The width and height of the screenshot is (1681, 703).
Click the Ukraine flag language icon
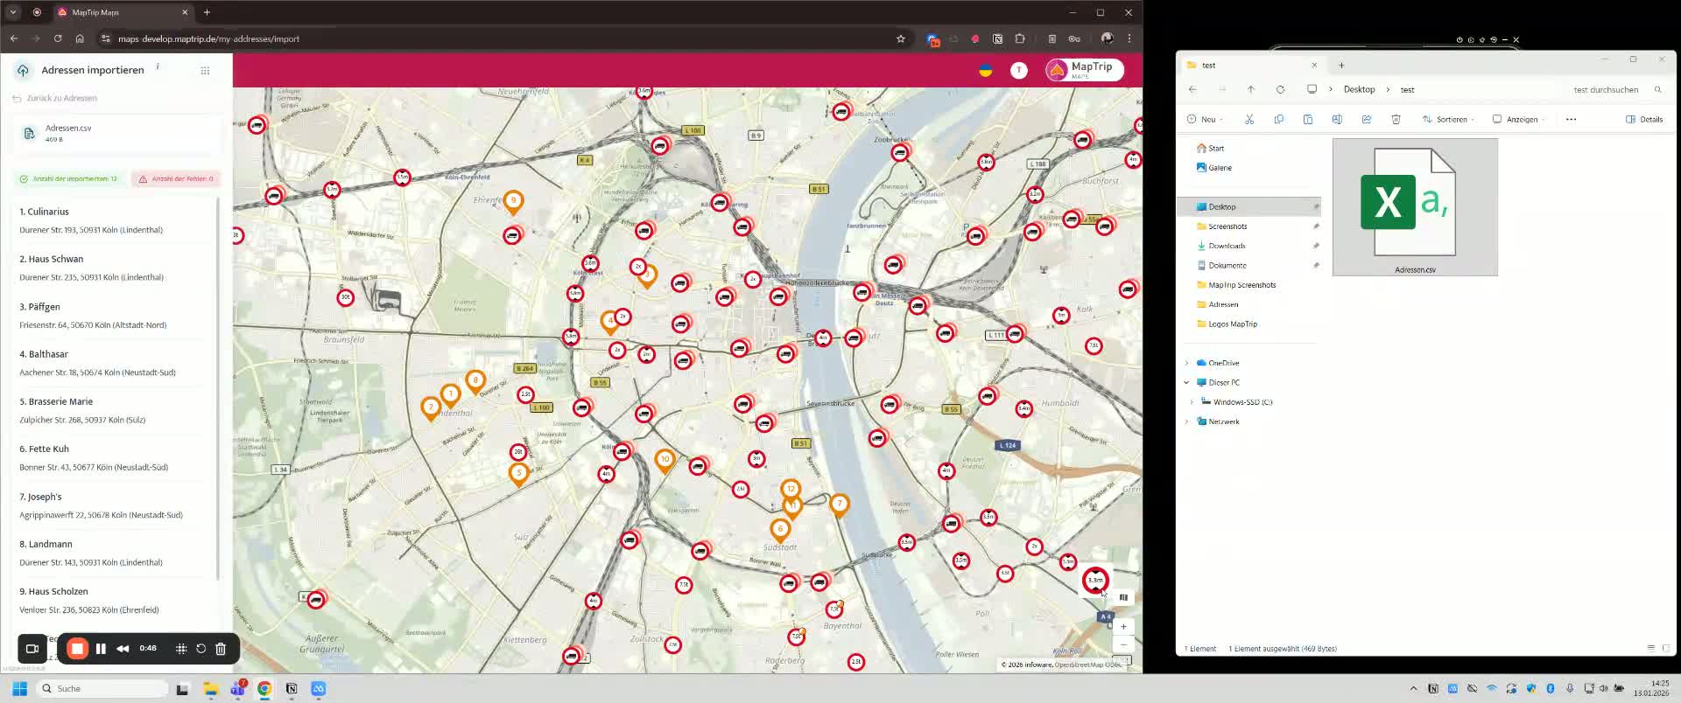tap(986, 70)
